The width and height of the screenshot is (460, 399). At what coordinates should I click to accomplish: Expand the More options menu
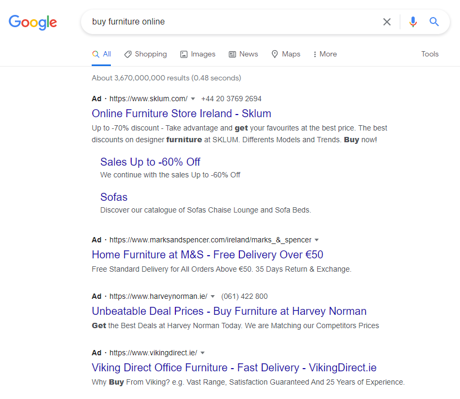pyautogui.click(x=325, y=54)
